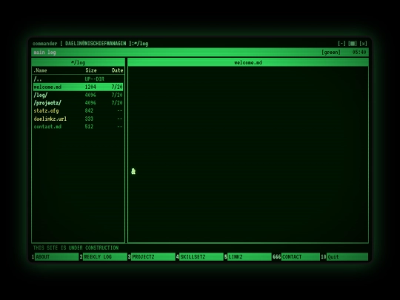Click THIS SITE IS UNDER CONSTRUCTION text
Screen dimensions: 400x300
pos(76,247)
